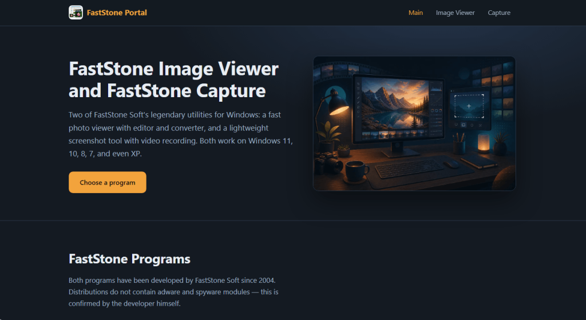This screenshot has width=586, height=320.
Task: Go to the Image Viewer nav link
Action: pyautogui.click(x=455, y=13)
